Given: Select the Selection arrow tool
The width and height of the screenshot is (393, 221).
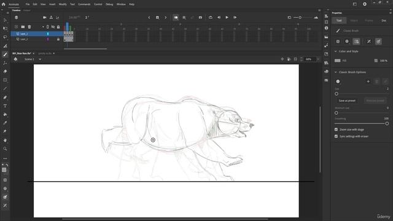Looking at the screenshot, I should (5, 20).
